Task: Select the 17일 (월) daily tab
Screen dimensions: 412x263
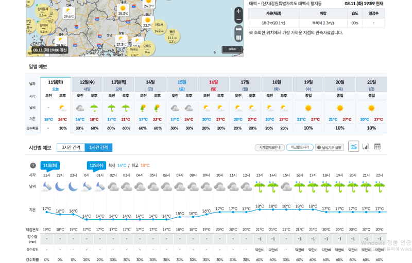Action: pos(245,85)
